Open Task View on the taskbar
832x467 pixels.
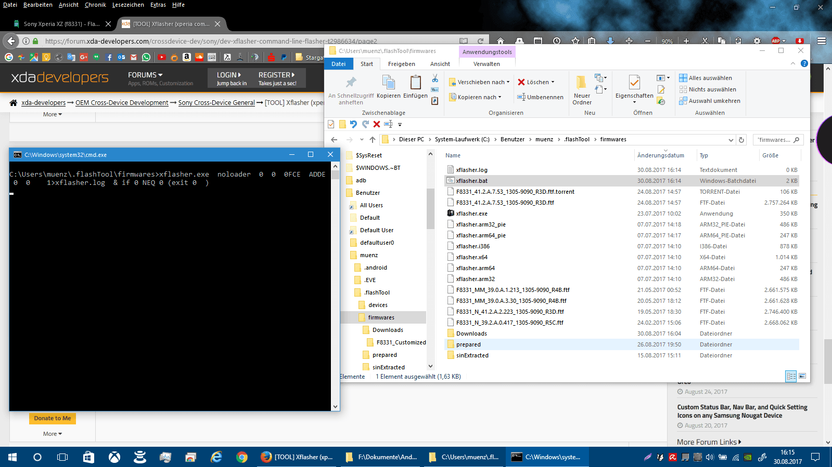click(x=62, y=457)
